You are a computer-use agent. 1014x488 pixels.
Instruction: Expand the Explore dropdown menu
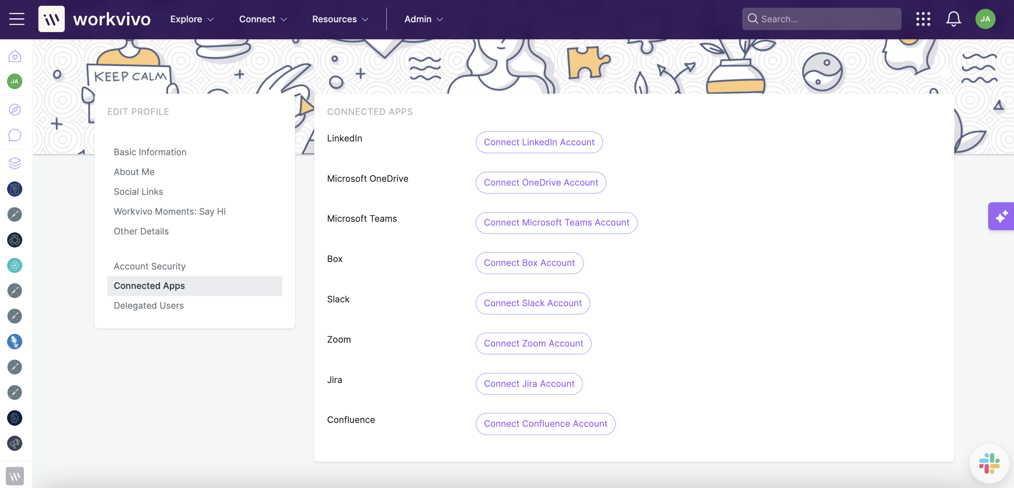coord(192,19)
